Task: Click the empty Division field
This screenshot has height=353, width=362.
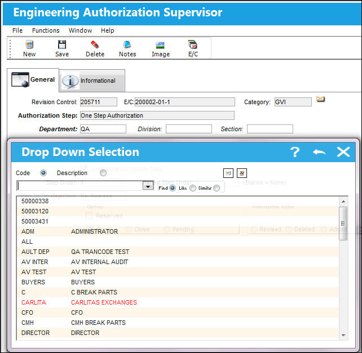Action: [189, 129]
